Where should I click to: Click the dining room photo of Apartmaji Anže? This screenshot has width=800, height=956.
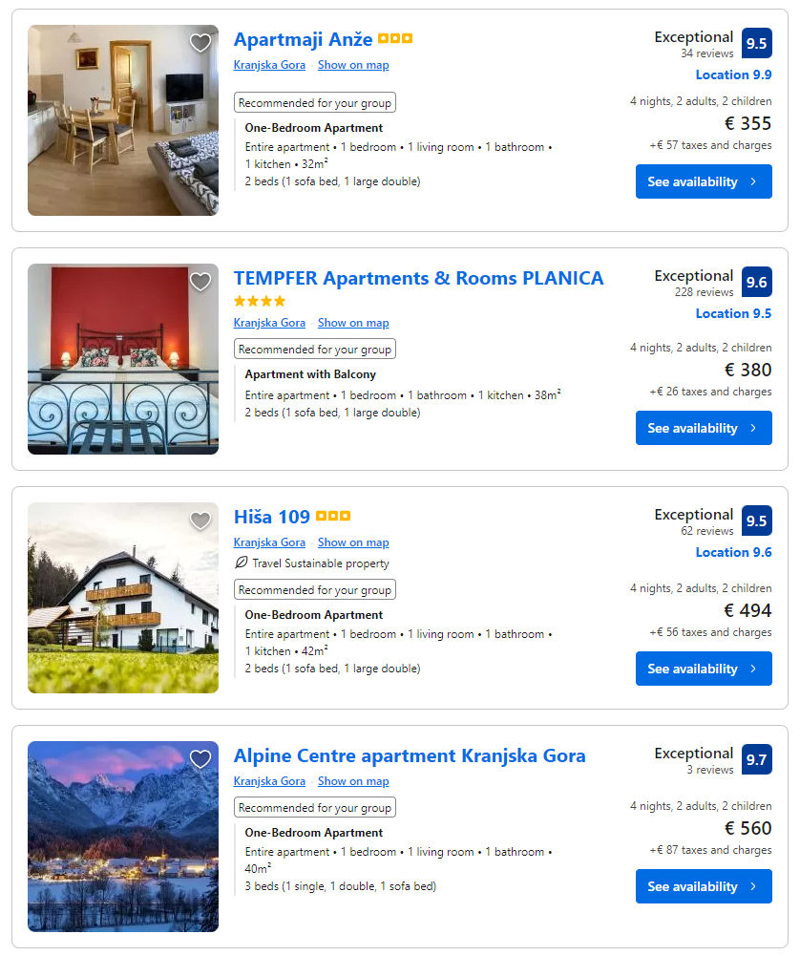point(122,120)
